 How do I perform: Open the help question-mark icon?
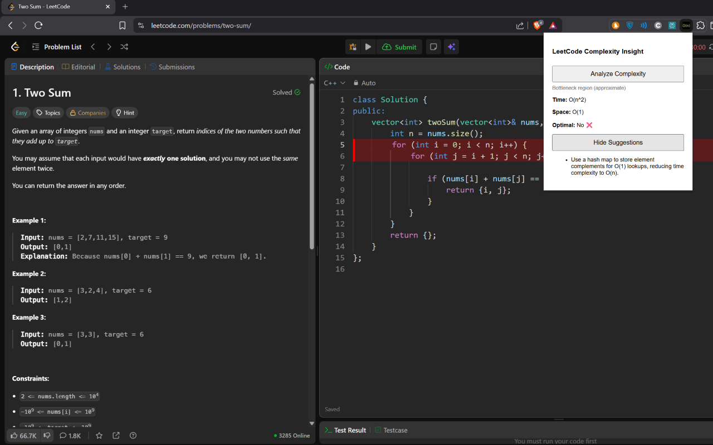133,436
